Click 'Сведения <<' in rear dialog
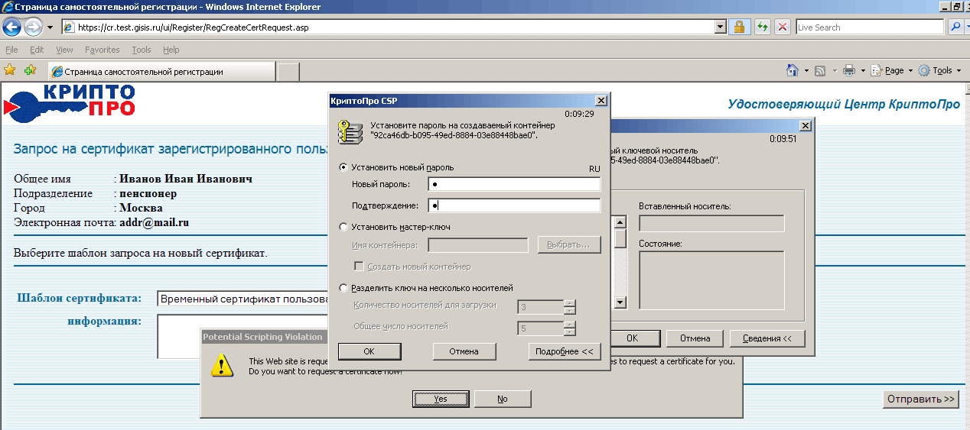The height and width of the screenshot is (430, 970). [767, 338]
